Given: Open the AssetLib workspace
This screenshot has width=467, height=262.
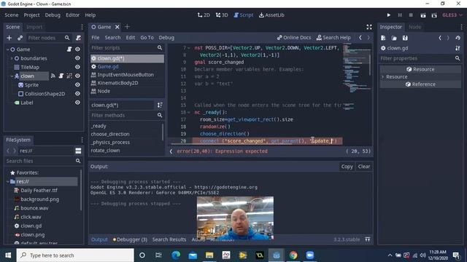Looking at the screenshot, I should coord(271,15).
